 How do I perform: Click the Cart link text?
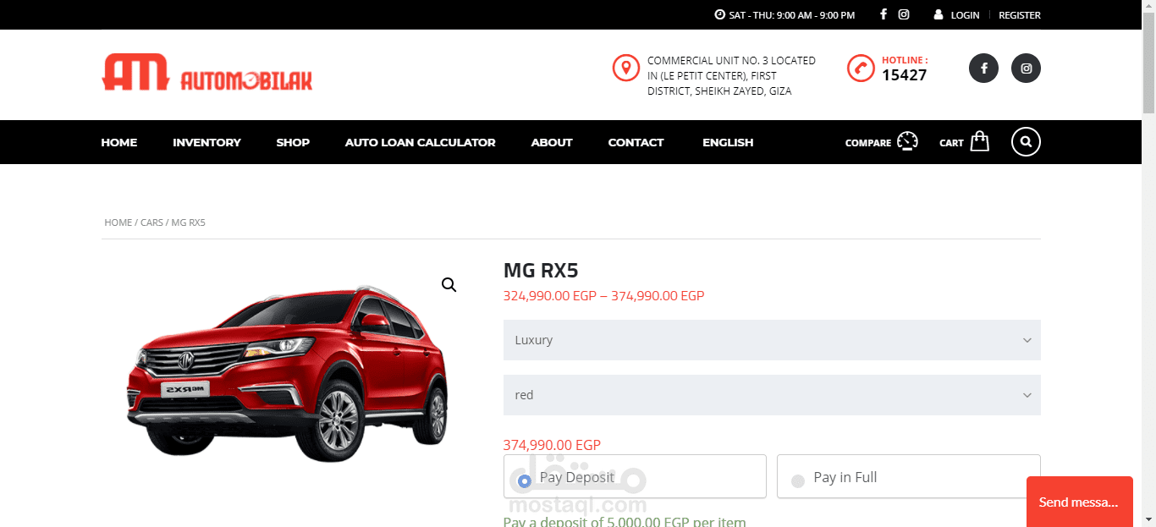(951, 143)
